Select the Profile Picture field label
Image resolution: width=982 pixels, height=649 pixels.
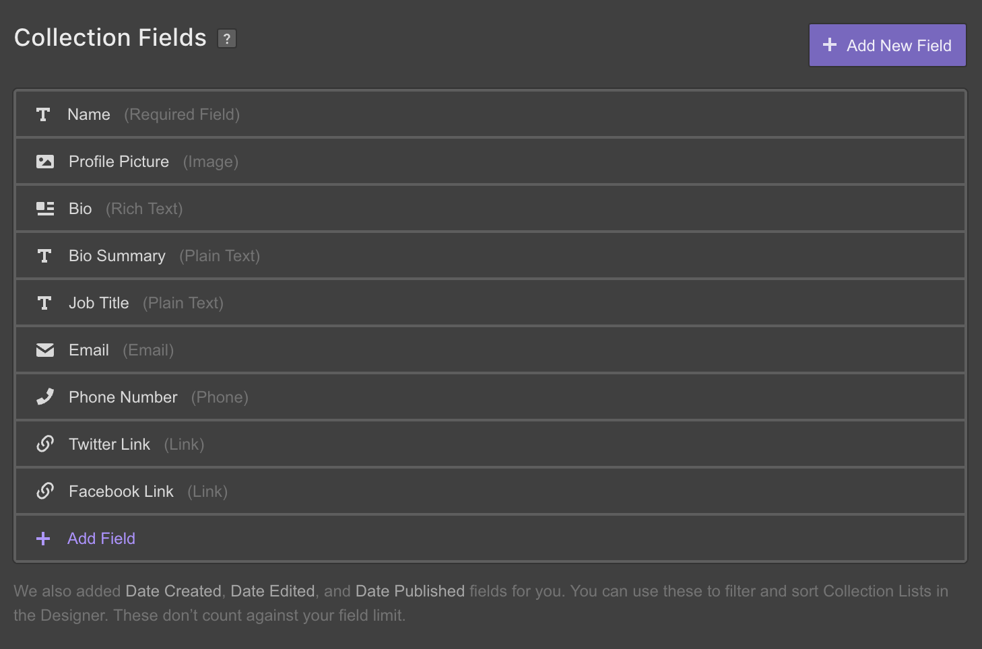pos(119,162)
